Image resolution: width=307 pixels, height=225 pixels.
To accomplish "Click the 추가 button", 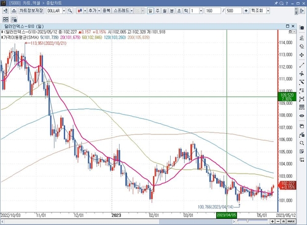I will click(x=92, y=10).
